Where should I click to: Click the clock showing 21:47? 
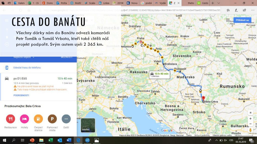click(x=241, y=138)
